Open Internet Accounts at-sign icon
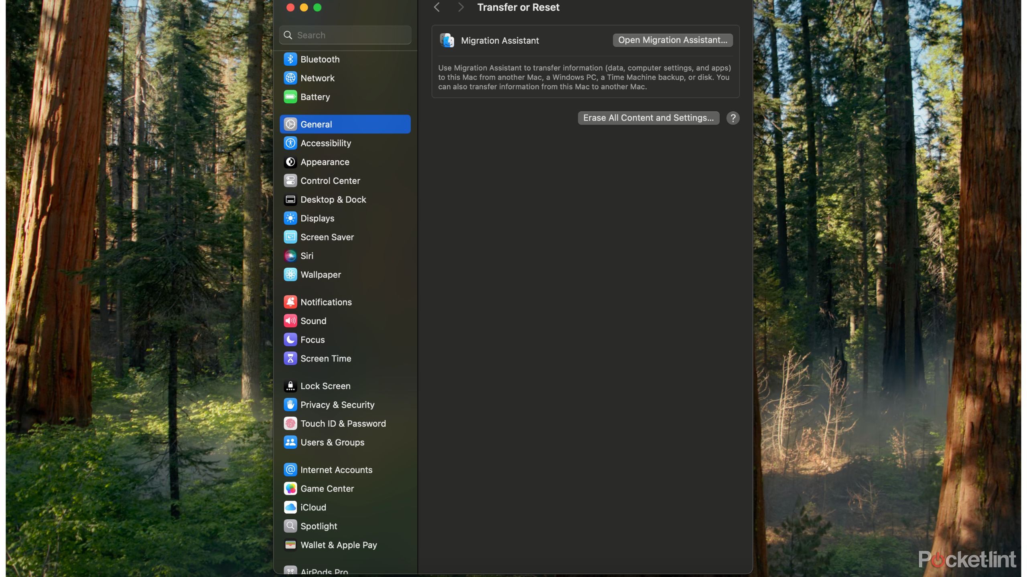The height and width of the screenshot is (577, 1027). click(x=290, y=470)
